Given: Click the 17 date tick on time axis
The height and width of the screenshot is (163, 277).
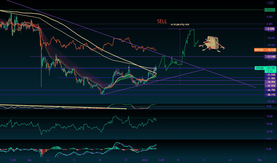Looking at the screenshot, I should coord(204,160).
